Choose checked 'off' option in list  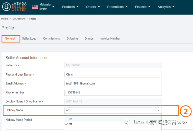[x=113, y=124]
